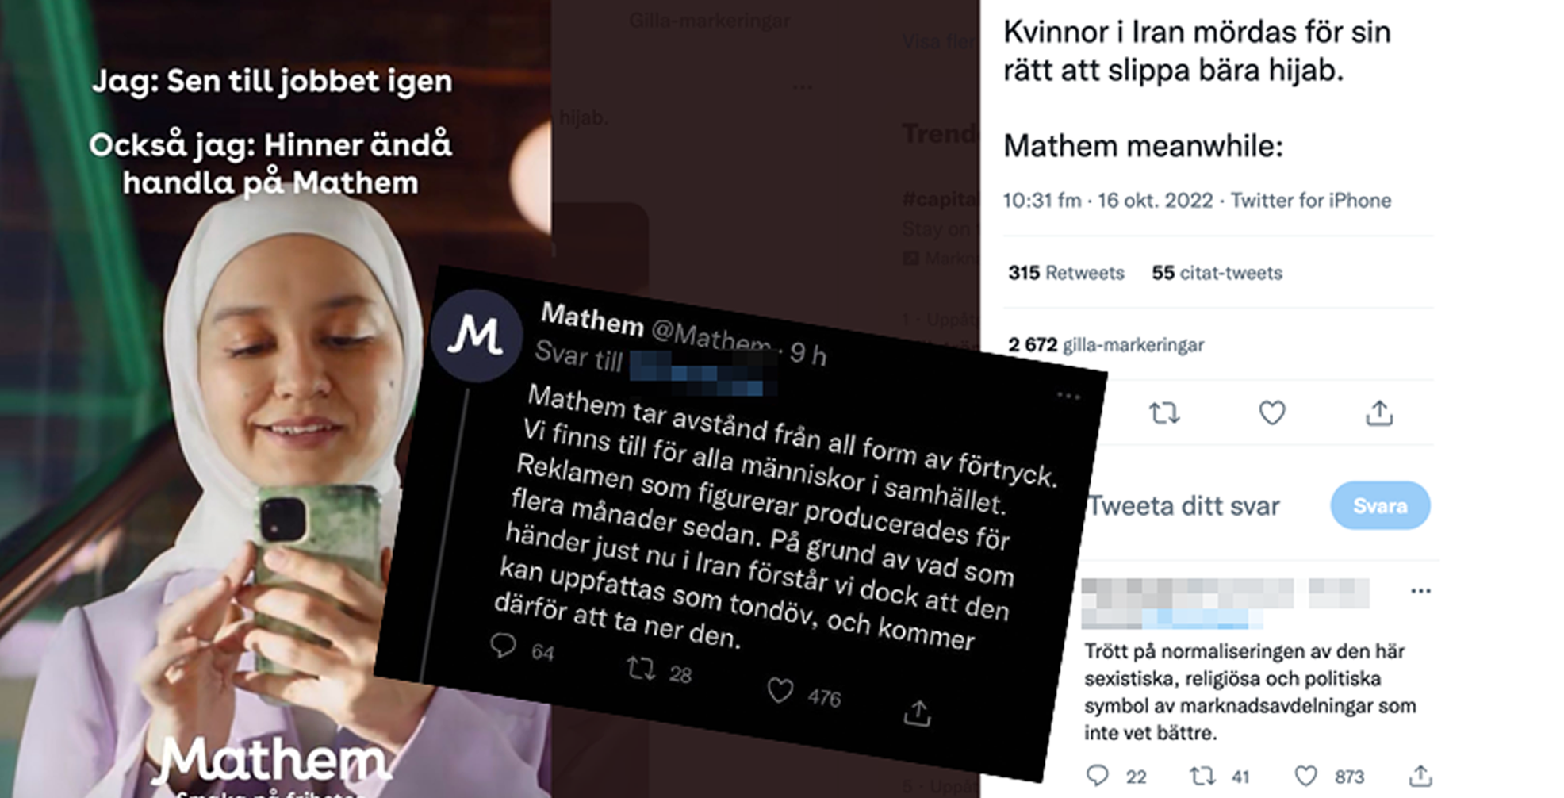Click the Mathem ad image thumbnail
The height and width of the screenshot is (798, 1564).
(x=275, y=399)
